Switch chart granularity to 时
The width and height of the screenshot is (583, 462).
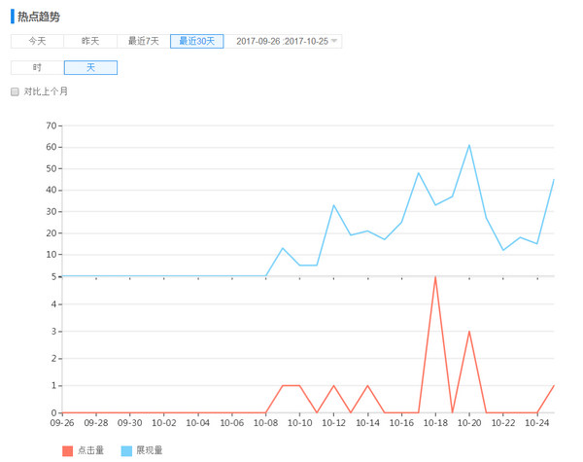click(x=37, y=67)
